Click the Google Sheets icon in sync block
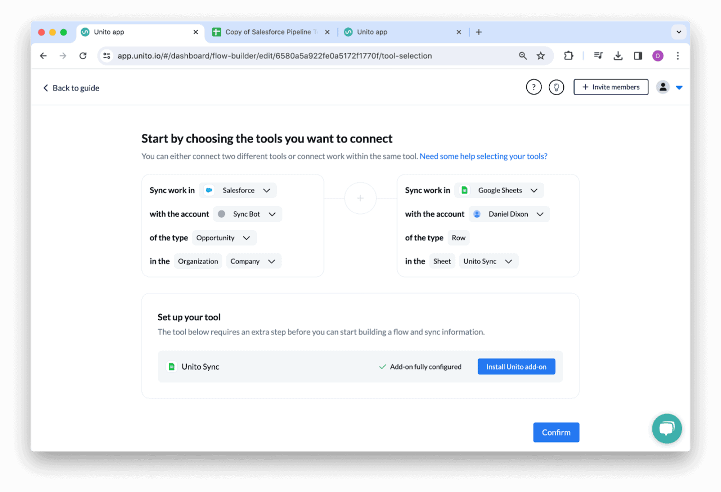The width and height of the screenshot is (721, 492). [x=464, y=190]
